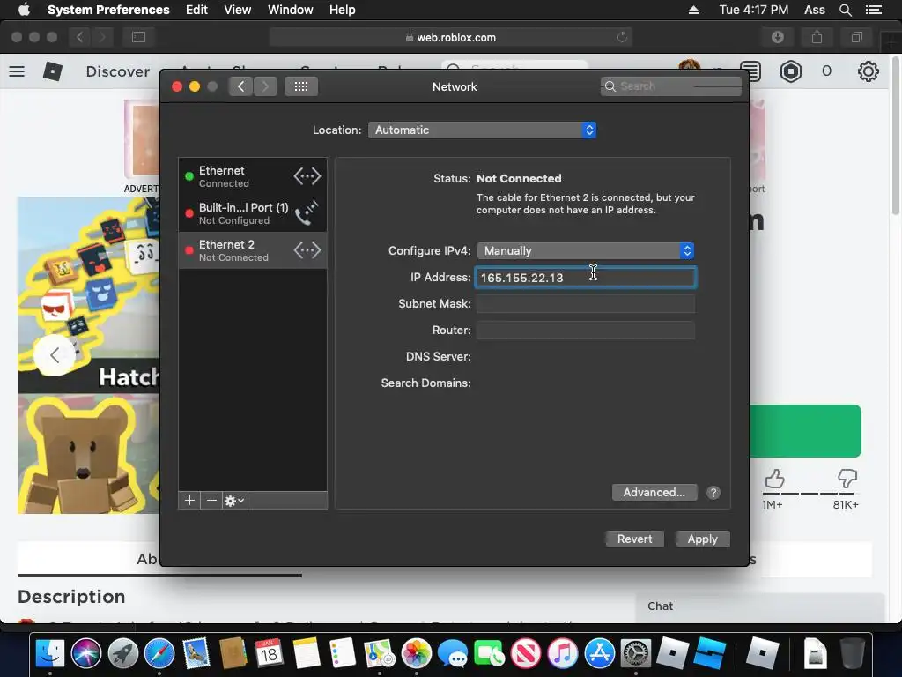Screen dimensions: 902x677
Task: Open Siri from the Dock
Action: tap(86, 653)
